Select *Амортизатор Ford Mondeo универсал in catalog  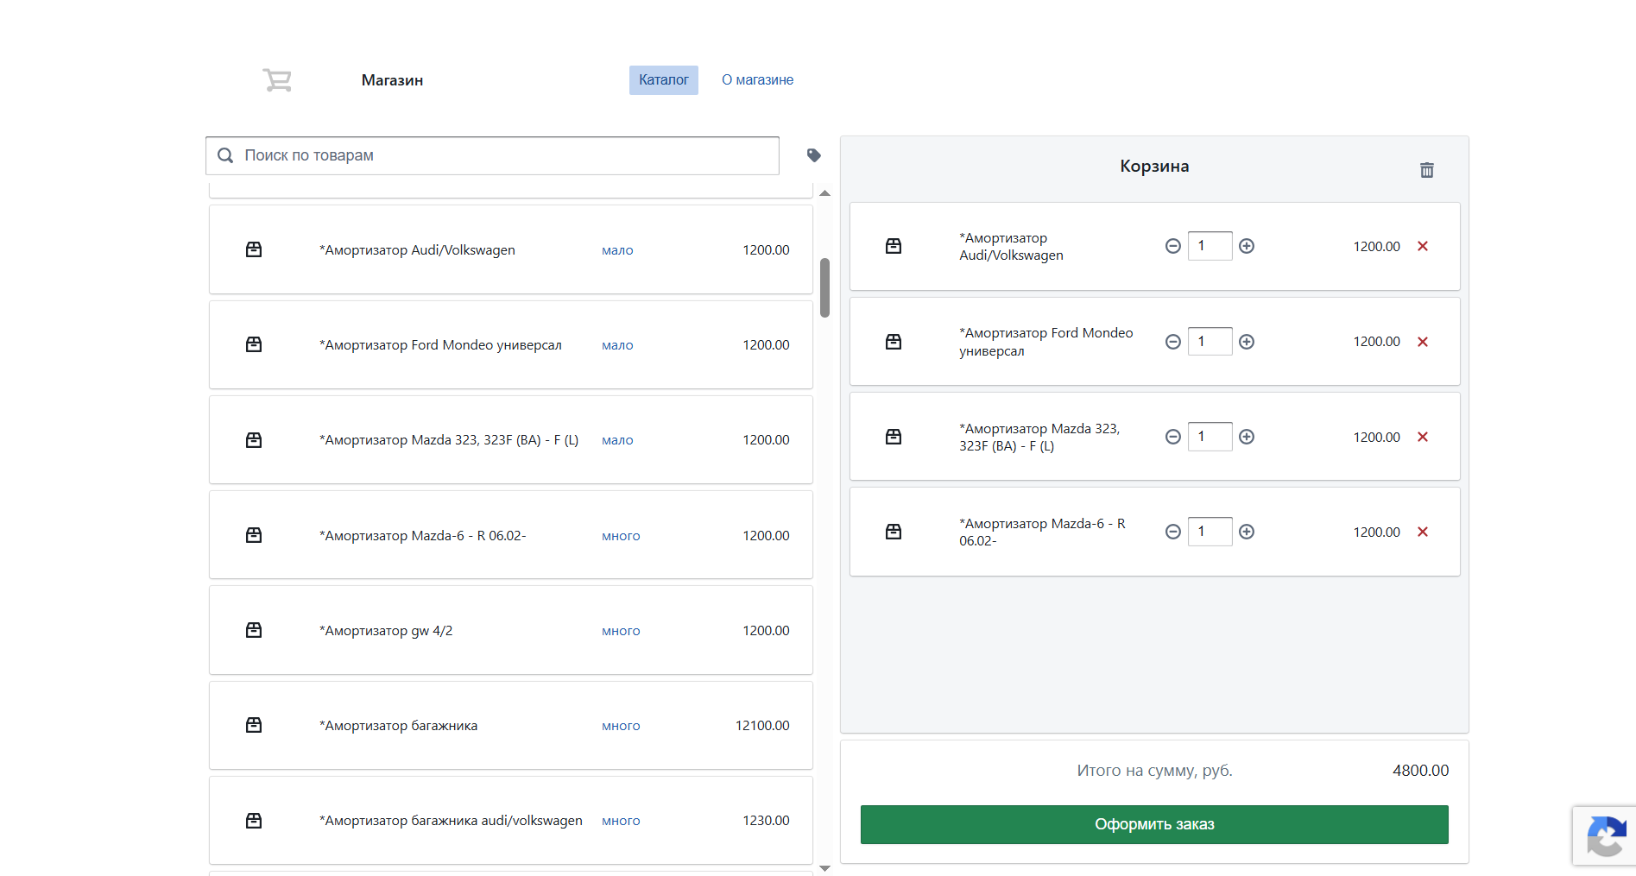coord(511,344)
